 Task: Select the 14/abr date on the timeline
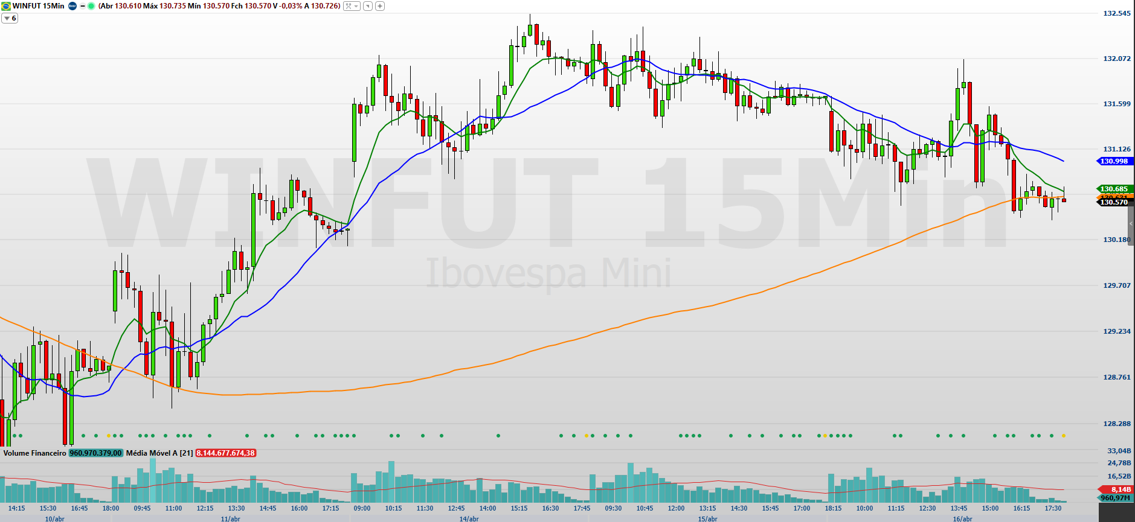coord(469,518)
